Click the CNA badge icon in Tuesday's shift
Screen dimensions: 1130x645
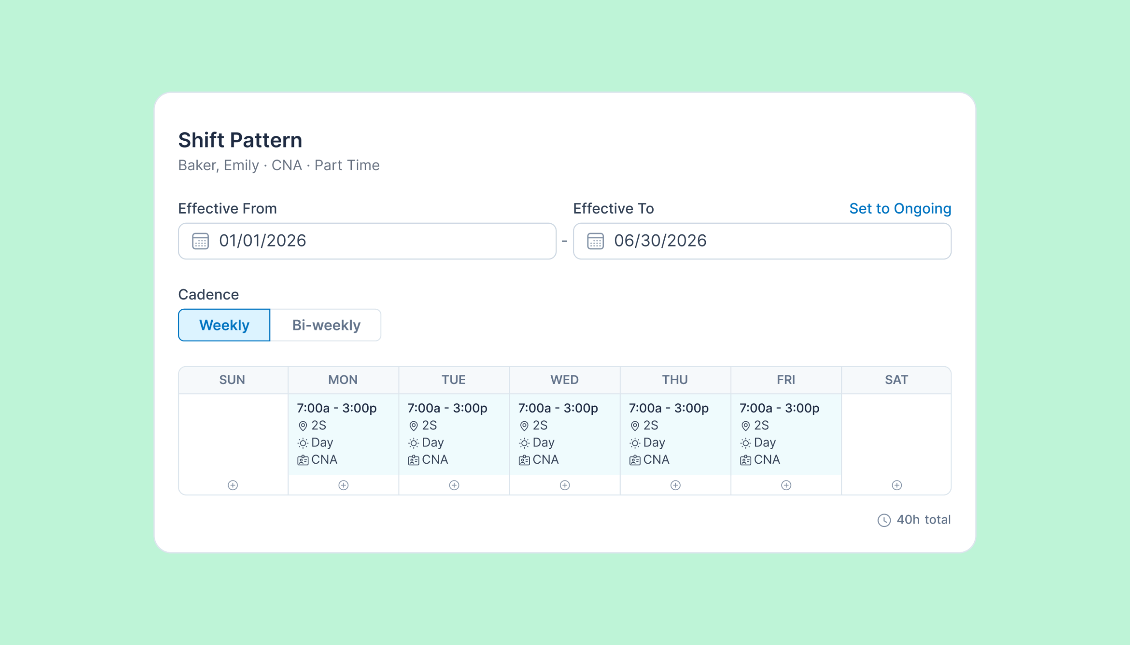click(414, 460)
